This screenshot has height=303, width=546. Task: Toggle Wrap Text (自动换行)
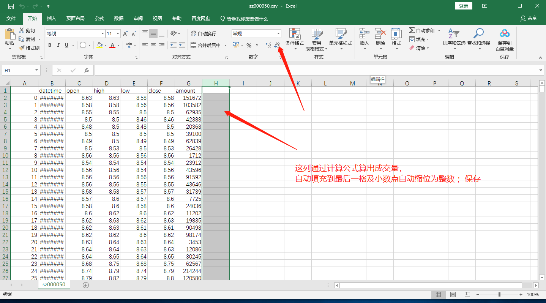[204, 33]
